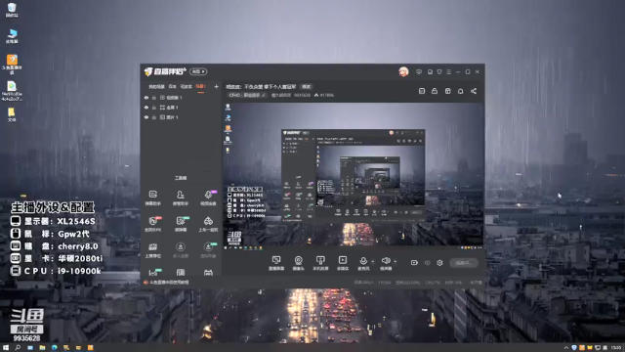Viewport: 625px width, 352px height.
Task: Add a new scene with plus button
Action: pyautogui.click(x=216, y=87)
